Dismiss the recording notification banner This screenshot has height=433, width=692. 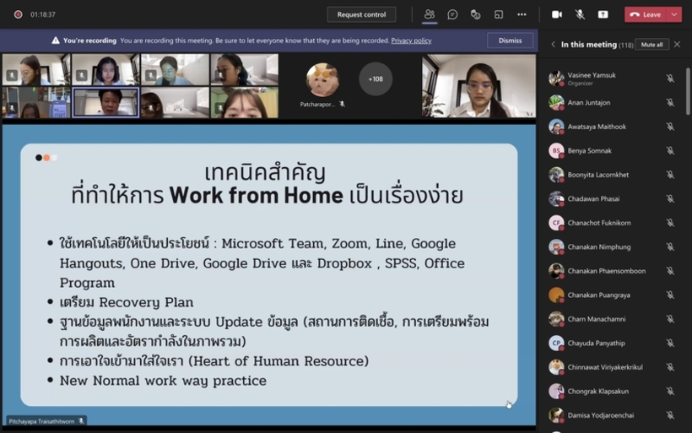pos(510,41)
